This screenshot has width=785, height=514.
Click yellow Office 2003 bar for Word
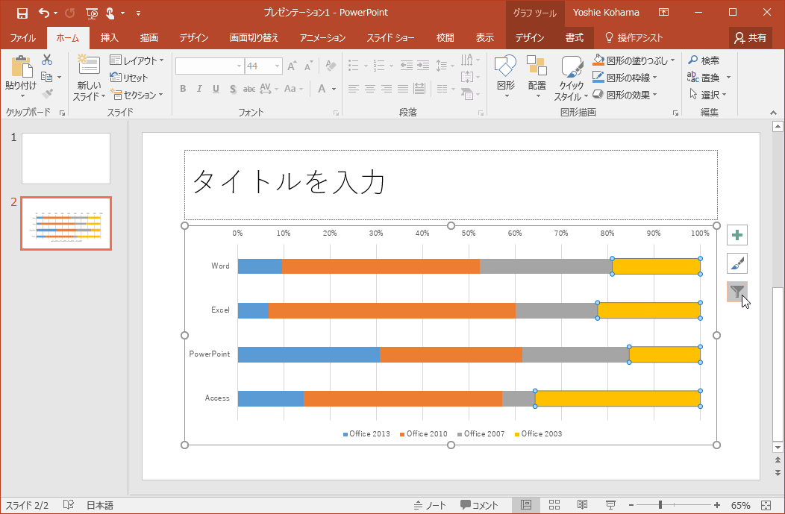point(656,266)
